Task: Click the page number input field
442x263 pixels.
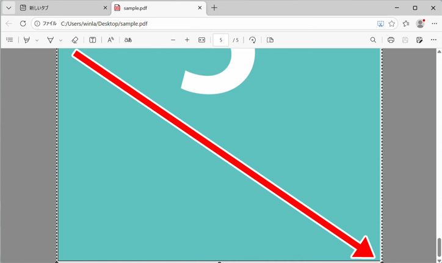Action: (220, 40)
